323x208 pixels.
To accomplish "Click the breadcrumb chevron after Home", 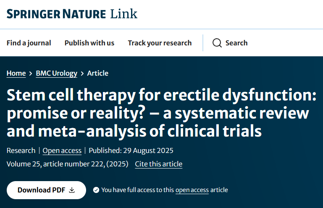I will [x=31, y=74].
